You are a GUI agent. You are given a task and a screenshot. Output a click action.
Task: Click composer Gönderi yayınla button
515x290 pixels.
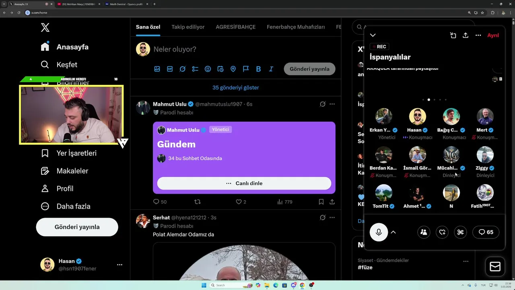point(309,69)
